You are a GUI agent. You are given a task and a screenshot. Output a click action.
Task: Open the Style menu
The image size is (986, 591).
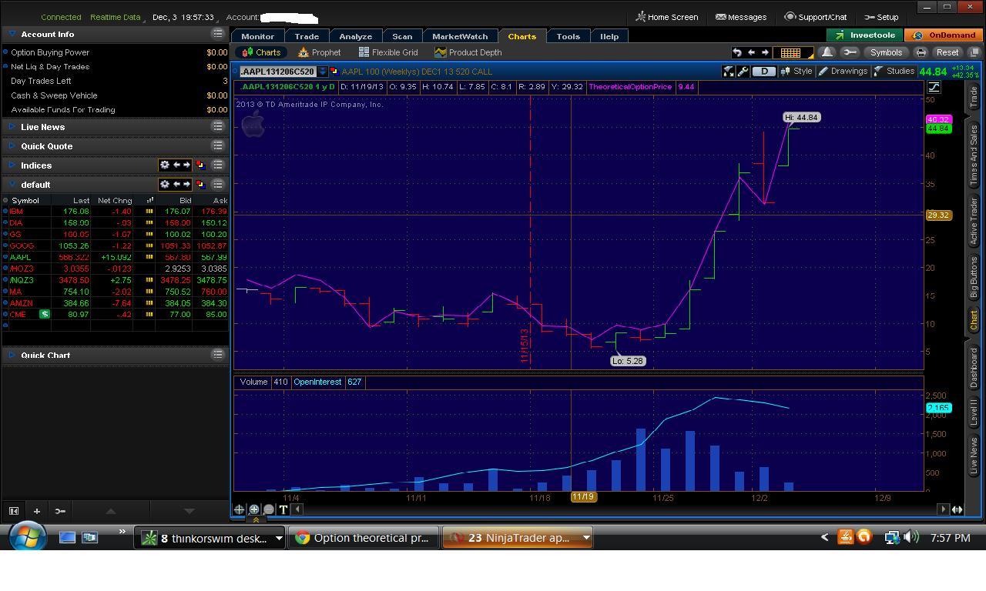(x=797, y=71)
